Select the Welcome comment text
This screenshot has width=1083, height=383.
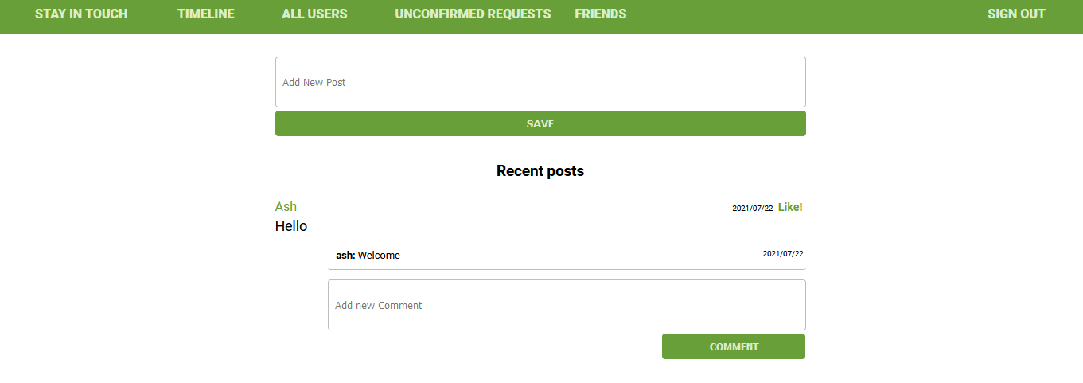pos(379,256)
